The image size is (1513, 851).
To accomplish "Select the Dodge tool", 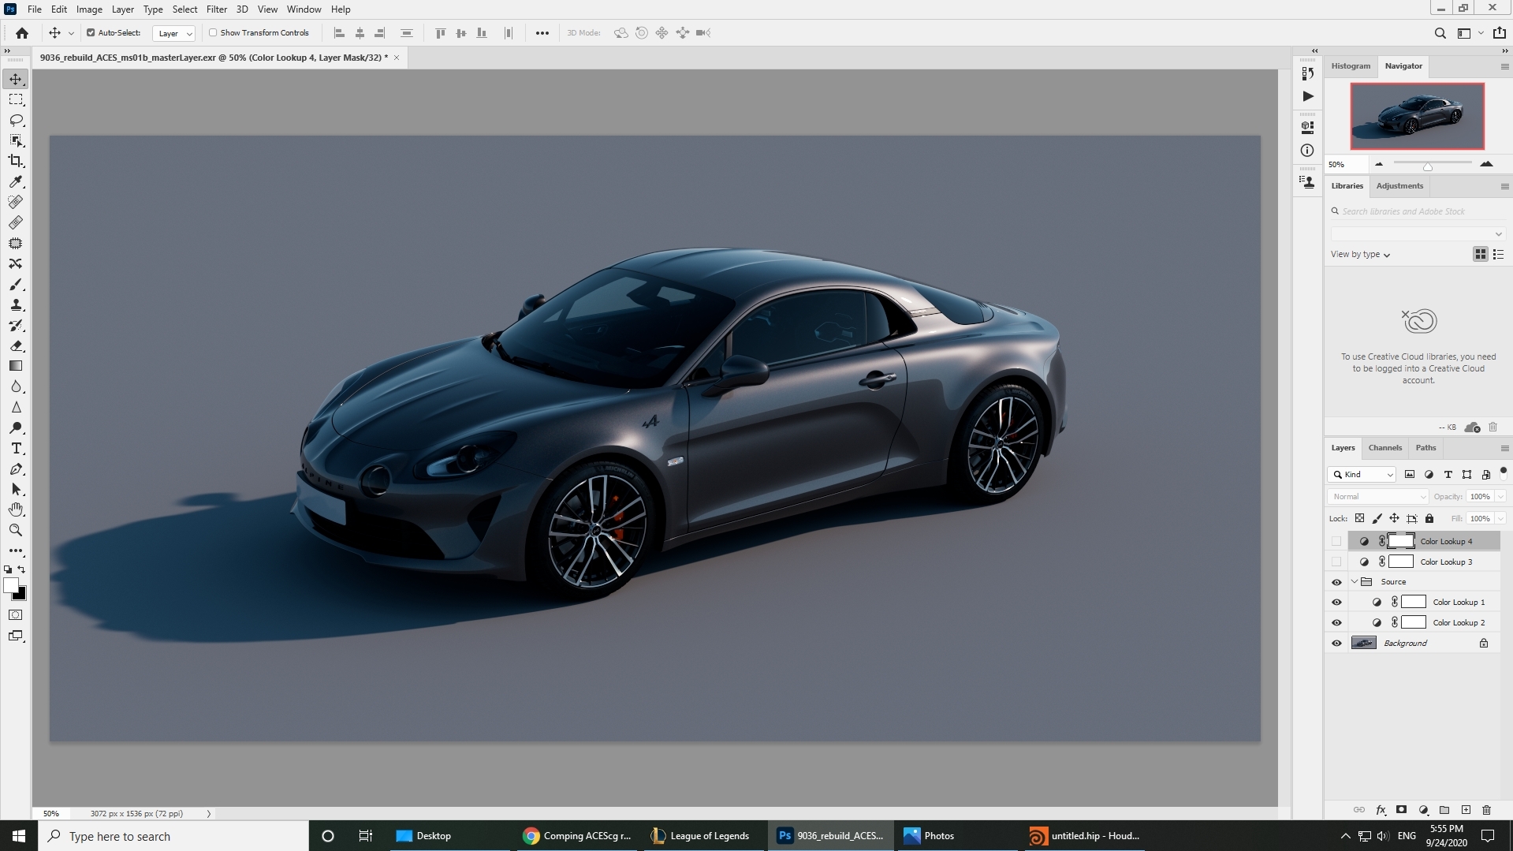I will 16,427.
